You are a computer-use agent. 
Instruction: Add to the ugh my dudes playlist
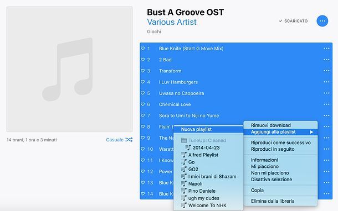point(208,198)
